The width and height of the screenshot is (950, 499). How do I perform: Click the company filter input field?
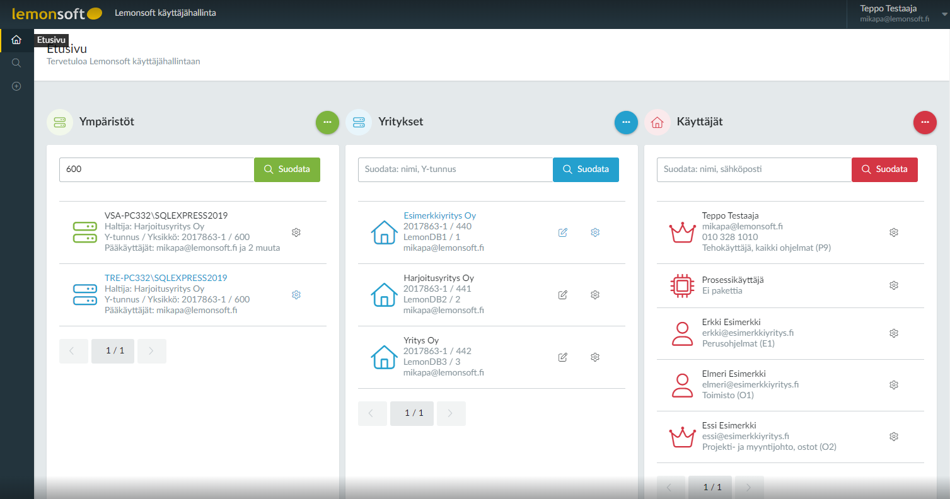coord(455,169)
